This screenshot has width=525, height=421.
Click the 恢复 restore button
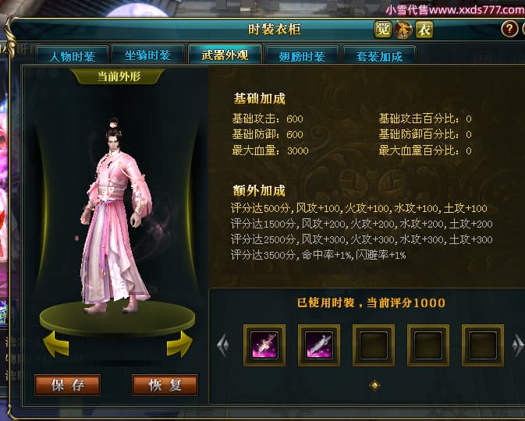tap(165, 385)
